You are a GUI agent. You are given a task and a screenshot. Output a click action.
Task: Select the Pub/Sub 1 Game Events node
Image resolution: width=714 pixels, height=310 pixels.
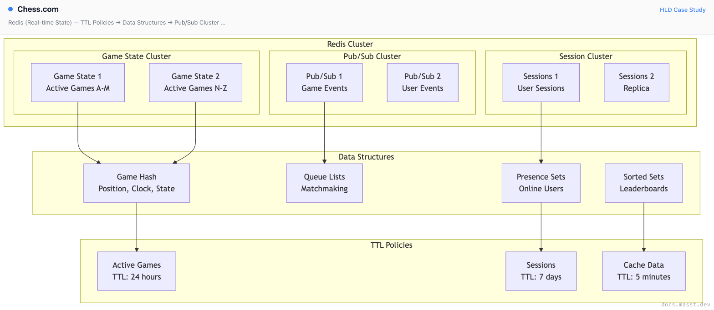tap(324, 82)
